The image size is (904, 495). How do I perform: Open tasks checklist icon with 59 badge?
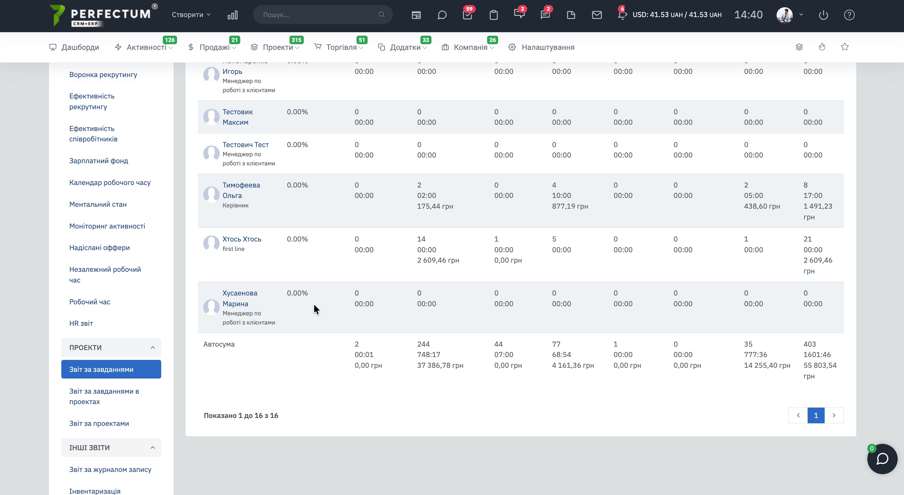[467, 15]
